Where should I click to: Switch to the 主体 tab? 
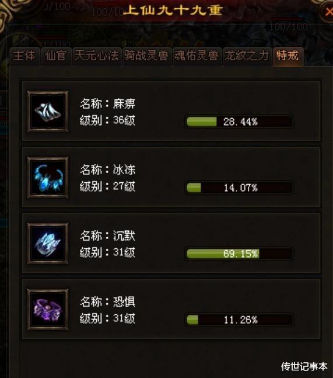coord(24,56)
